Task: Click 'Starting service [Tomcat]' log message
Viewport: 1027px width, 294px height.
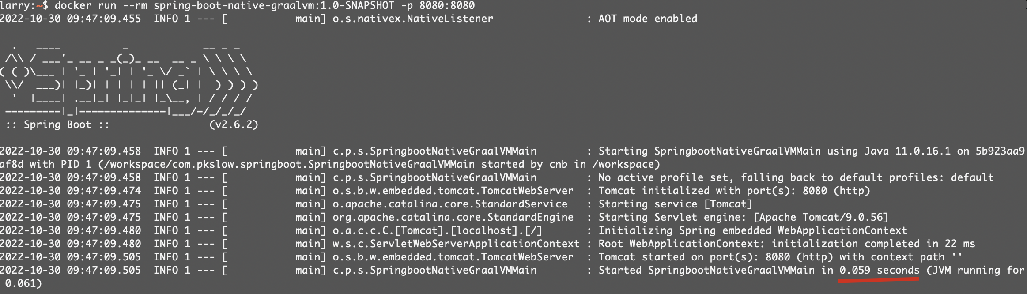Action: coord(675,204)
